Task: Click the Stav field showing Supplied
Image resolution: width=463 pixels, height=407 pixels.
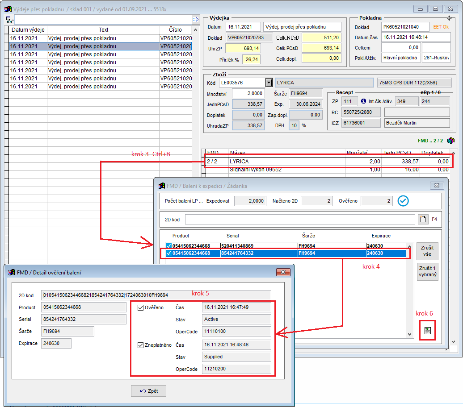Action: pos(236,357)
